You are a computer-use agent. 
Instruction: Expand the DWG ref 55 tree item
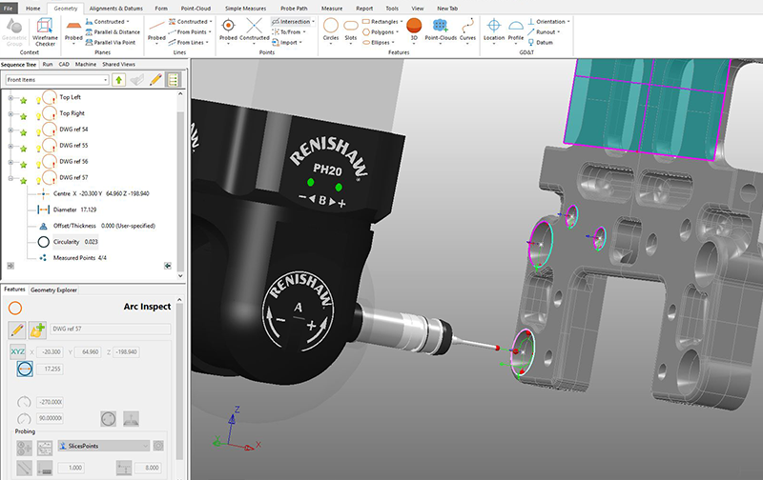coord(10,147)
